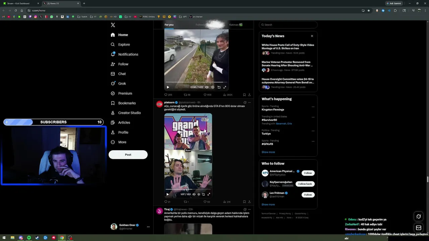This screenshot has height=241, width=429.
Task: Share the platcorn post
Action: coord(249,202)
